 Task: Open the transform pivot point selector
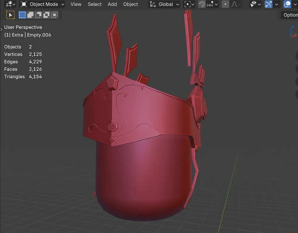pos(189,4)
